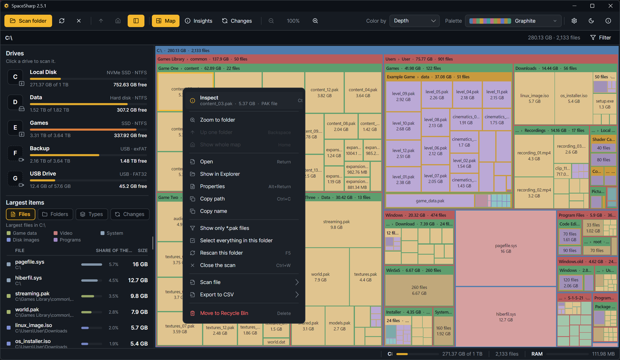This screenshot has height=360, width=620.
Task: Click Show only *.pak files entry
Action: [x=244, y=228]
